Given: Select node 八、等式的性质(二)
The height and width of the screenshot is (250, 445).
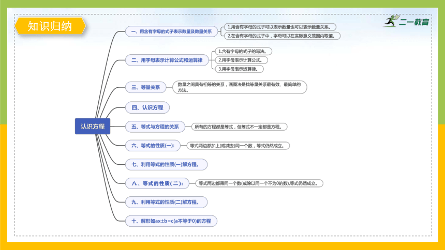Looking at the screenshot, I should [x=157, y=183].
